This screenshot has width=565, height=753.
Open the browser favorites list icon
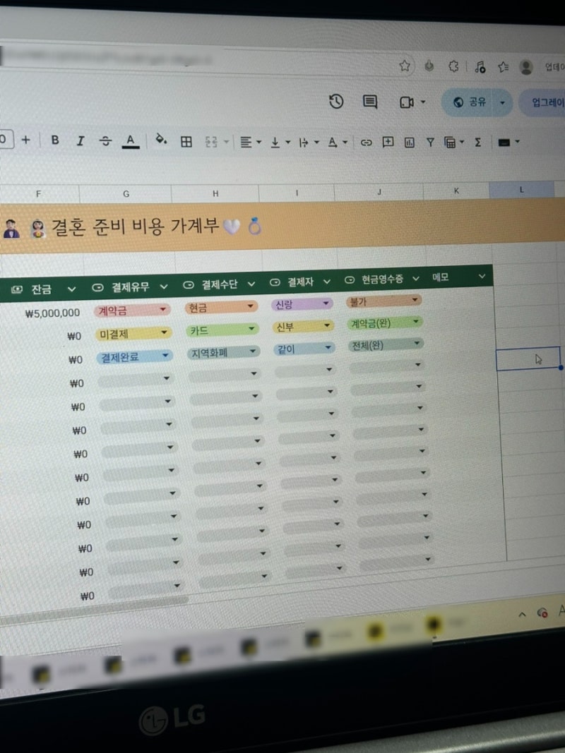pos(503,67)
